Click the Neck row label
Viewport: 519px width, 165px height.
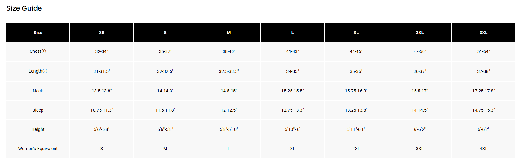[x=38, y=91]
